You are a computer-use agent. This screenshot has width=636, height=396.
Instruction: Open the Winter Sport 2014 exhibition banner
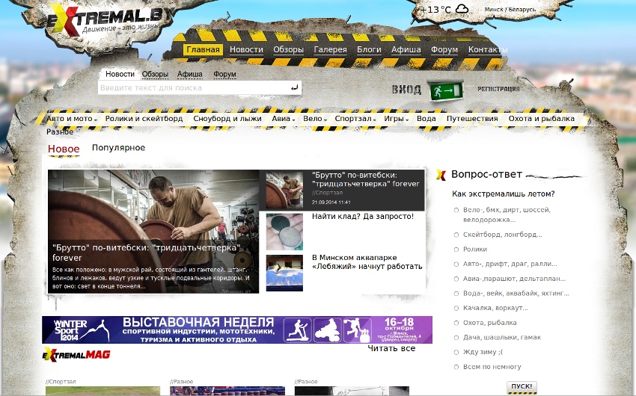tap(237, 330)
